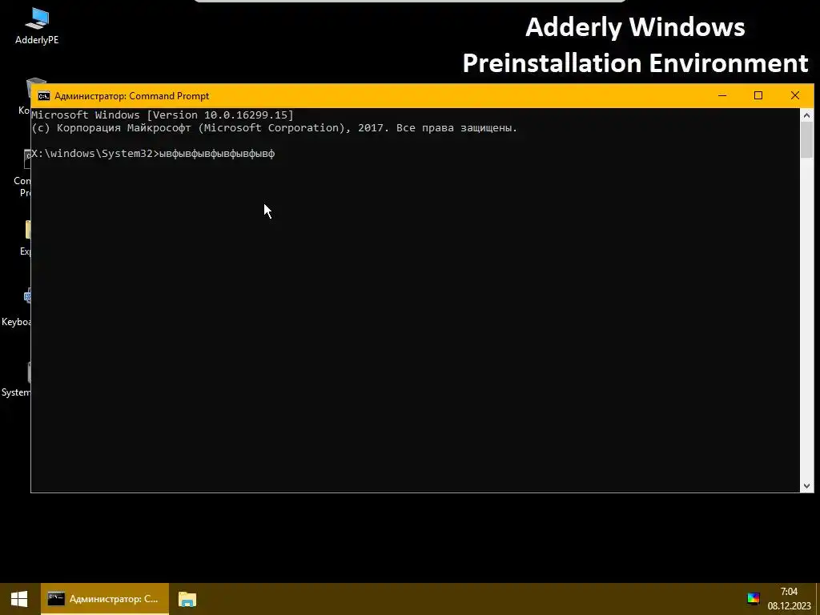
Task: Click the scrollbar down arrow in Command Prompt
Action: point(806,486)
